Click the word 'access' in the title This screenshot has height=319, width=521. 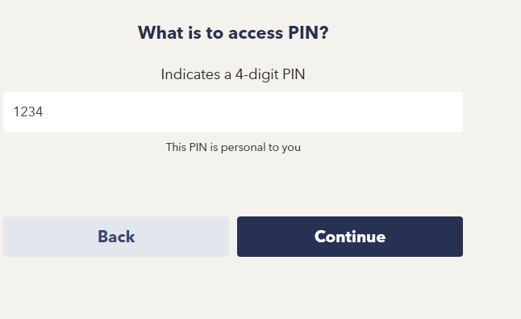256,33
